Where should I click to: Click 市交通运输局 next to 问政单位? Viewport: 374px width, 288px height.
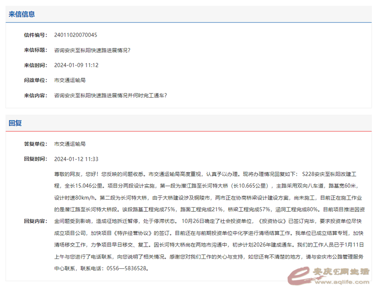70,80
